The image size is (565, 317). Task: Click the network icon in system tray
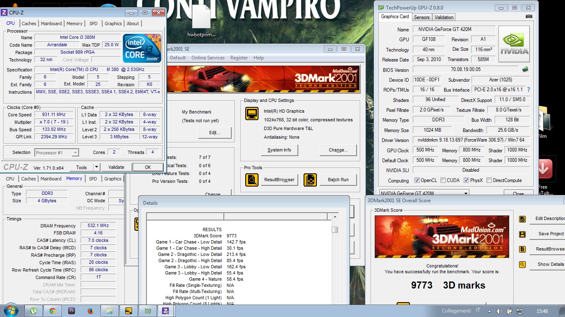point(519,311)
